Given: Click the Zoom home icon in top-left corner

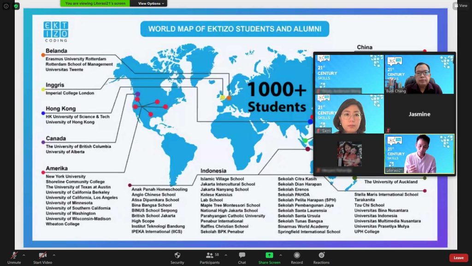Looking at the screenshot, I should pyautogui.click(x=6, y=6).
